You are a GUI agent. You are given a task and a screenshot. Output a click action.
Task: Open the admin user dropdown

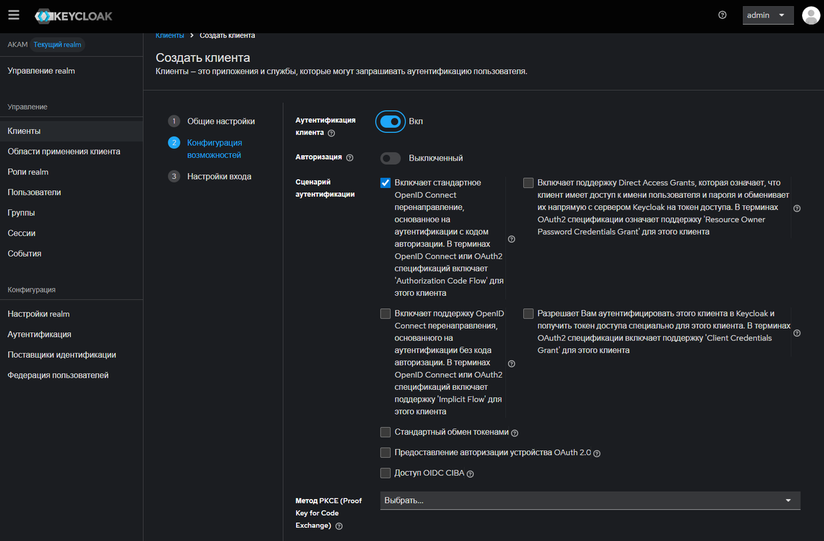click(x=768, y=15)
